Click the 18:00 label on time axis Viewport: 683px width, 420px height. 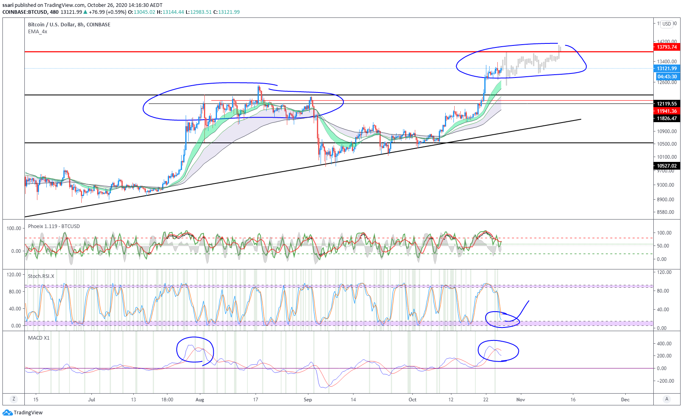167,400
